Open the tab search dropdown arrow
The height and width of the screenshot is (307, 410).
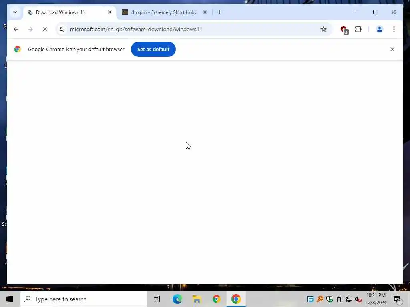pyautogui.click(x=15, y=12)
